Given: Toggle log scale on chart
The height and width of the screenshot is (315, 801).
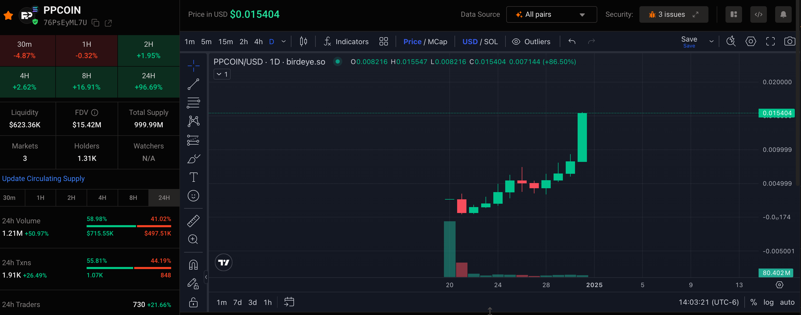Looking at the screenshot, I should point(768,302).
